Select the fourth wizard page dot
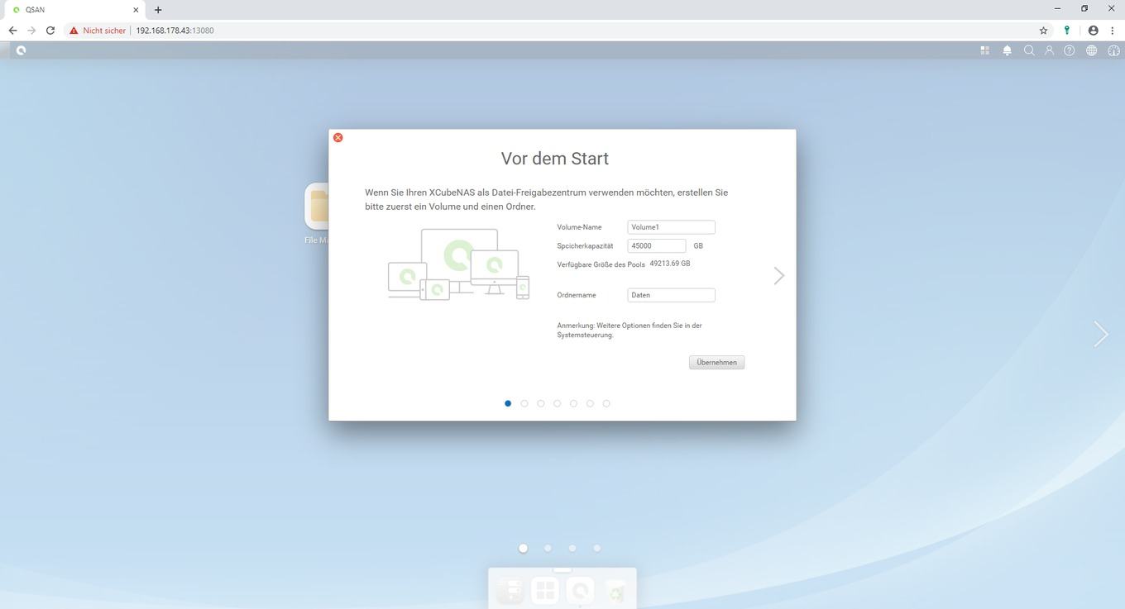This screenshot has height=609, width=1125. point(557,403)
